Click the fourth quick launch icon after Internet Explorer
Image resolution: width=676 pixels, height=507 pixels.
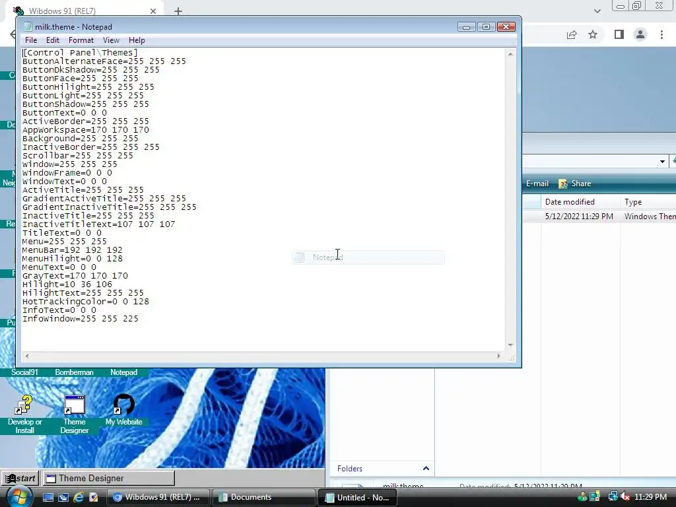94,497
